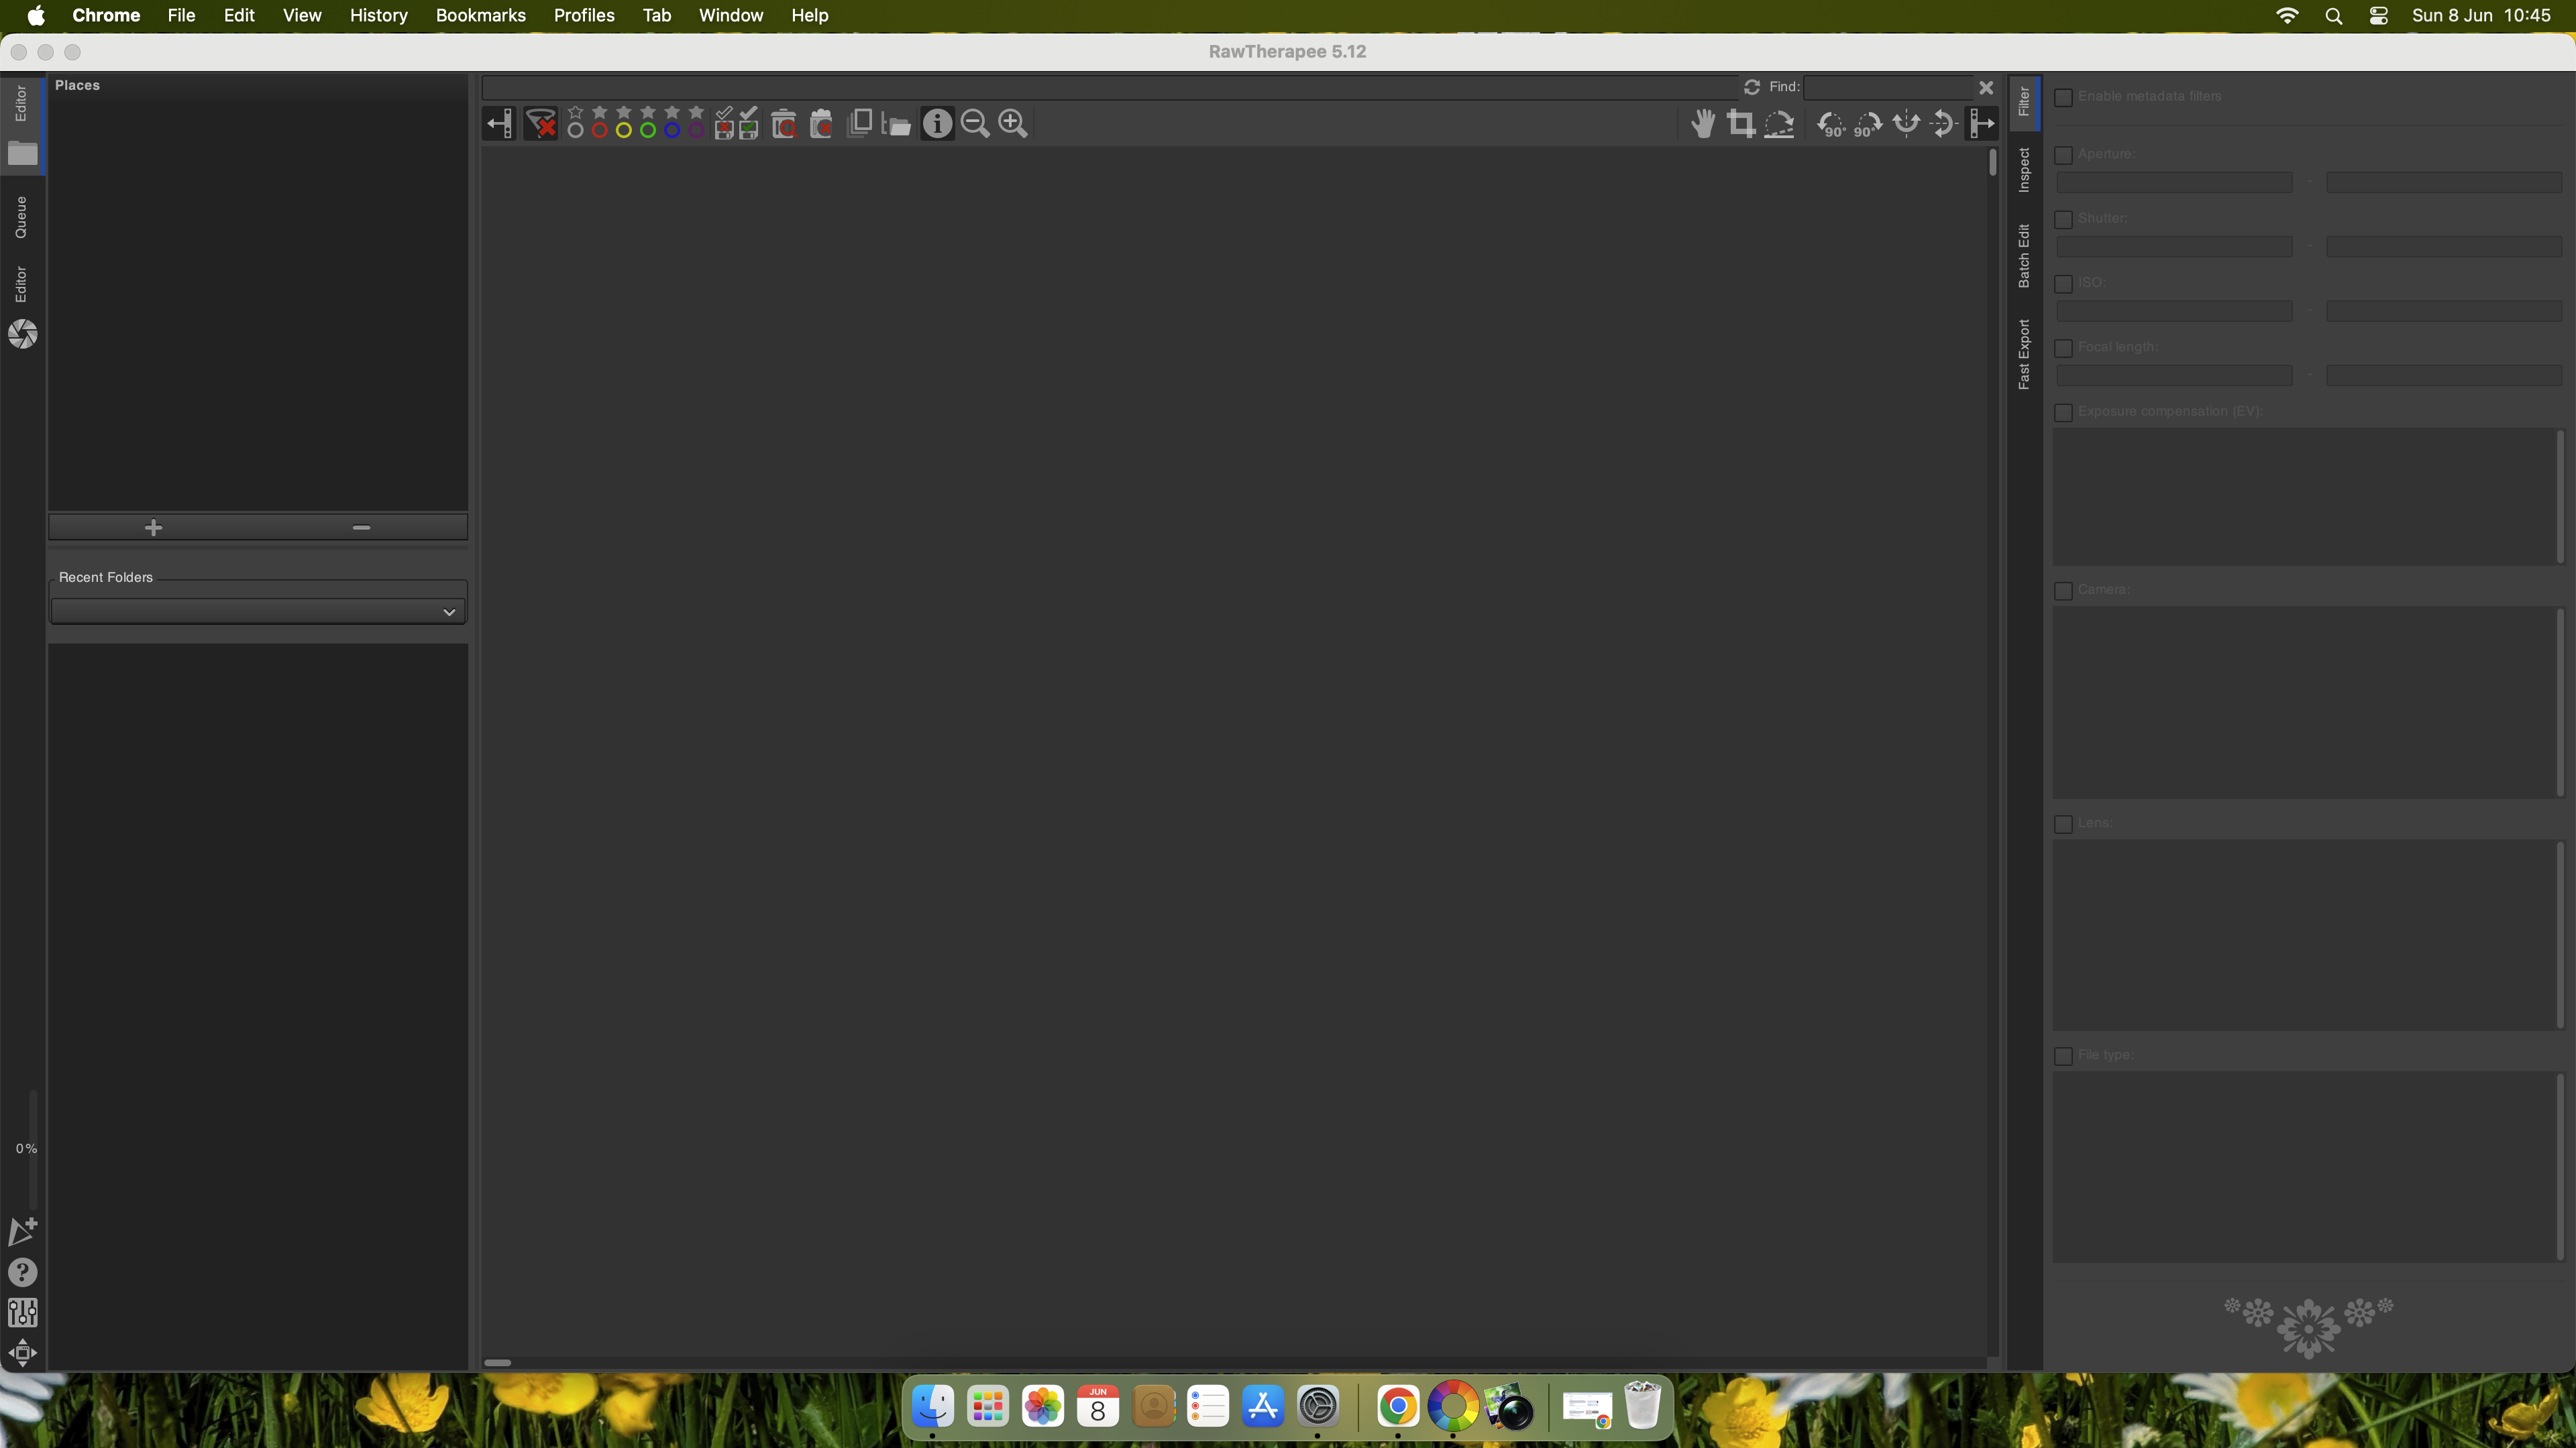Screen dimensions: 2576x1448
Task: Click the Find search field
Action: (x=1888, y=87)
